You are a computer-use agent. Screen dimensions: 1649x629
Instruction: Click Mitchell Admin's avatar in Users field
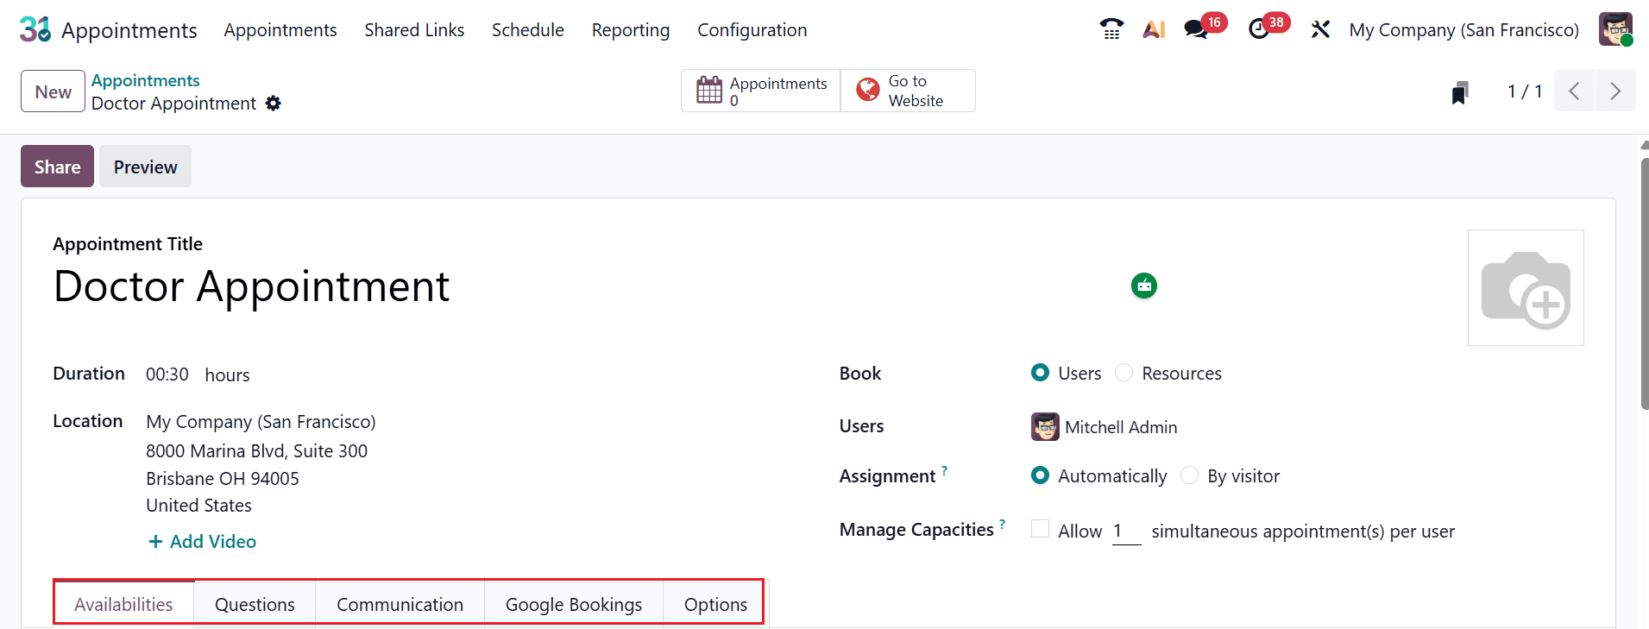tap(1045, 427)
